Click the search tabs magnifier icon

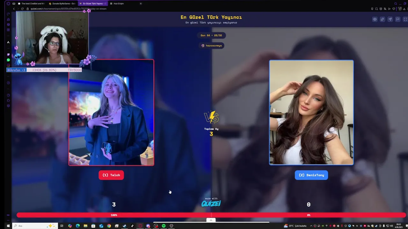[x=396, y=3]
